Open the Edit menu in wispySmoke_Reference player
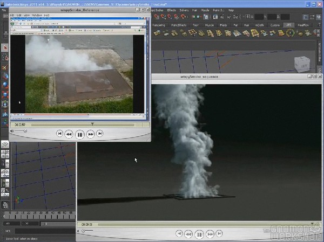This screenshot has width=324, height=242. [19, 15]
